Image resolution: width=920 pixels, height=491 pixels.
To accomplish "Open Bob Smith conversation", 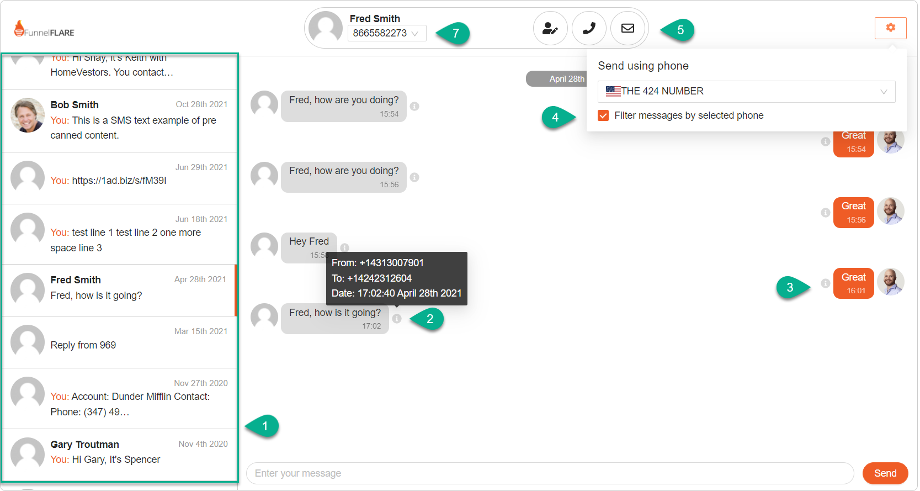I will coord(119,120).
